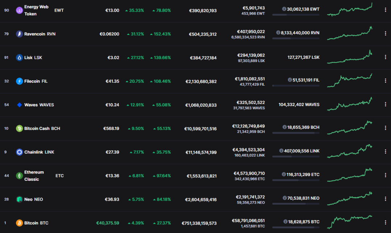Click the info icon beside BCH circulating supply

point(284,127)
